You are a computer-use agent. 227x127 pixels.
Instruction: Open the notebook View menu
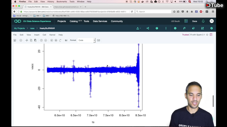(29, 35)
